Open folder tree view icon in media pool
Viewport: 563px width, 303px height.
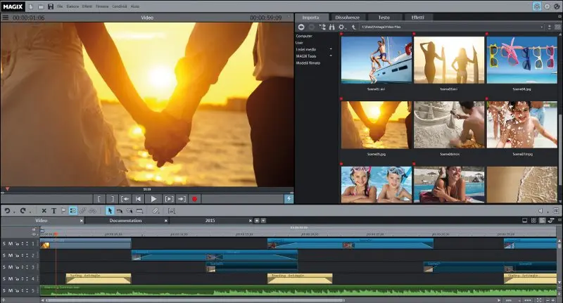[x=322, y=27]
